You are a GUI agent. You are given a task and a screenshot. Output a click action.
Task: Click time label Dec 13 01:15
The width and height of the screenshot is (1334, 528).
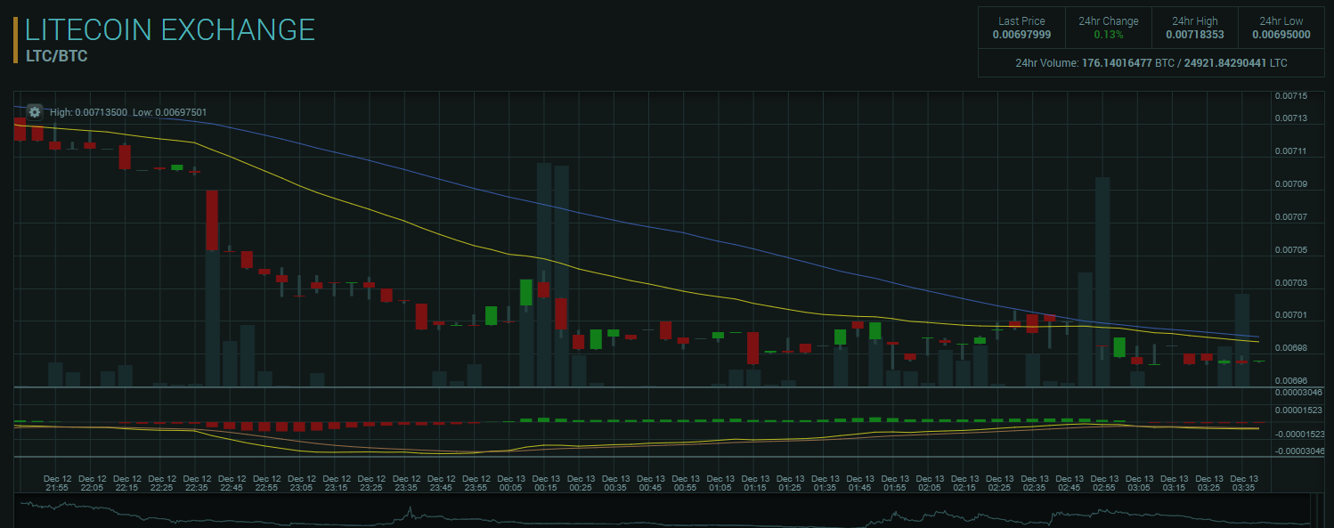[755, 483]
